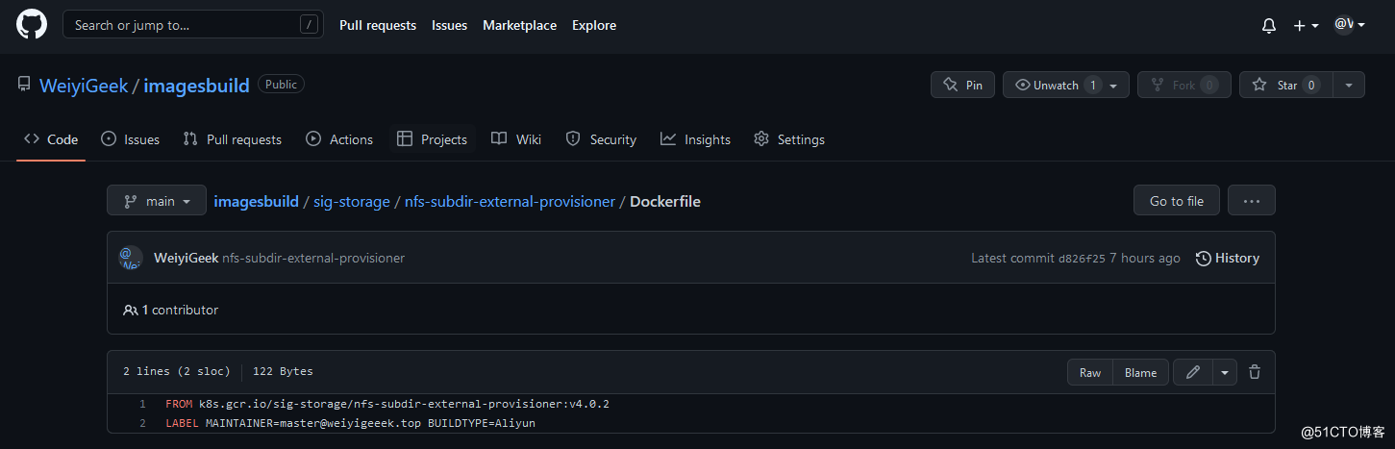The width and height of the screenshot is (1395, 449).
Task: Open WeiyiGeek commit author name
Action: coord(186,258)
